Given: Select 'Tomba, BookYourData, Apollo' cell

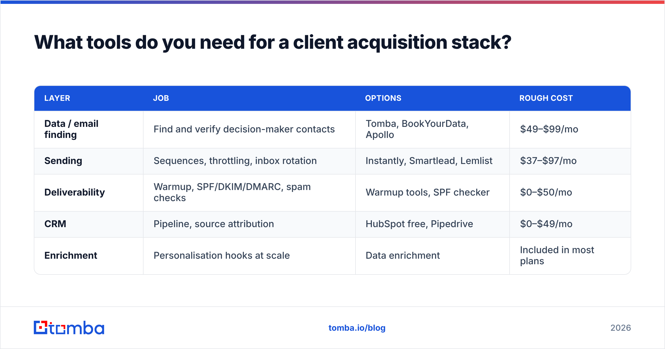Looking at the screenshot, I should click(x=432, y=129).
